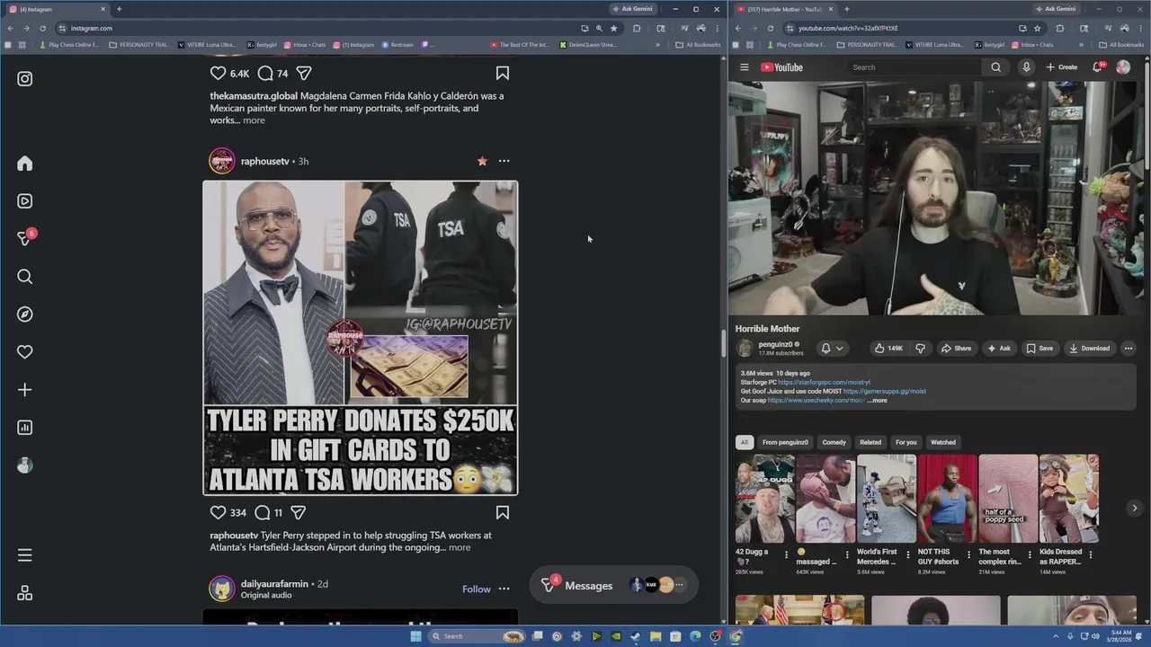
Task: Open Instagram Search from the sidebar
Action: (x=25, y=277)
